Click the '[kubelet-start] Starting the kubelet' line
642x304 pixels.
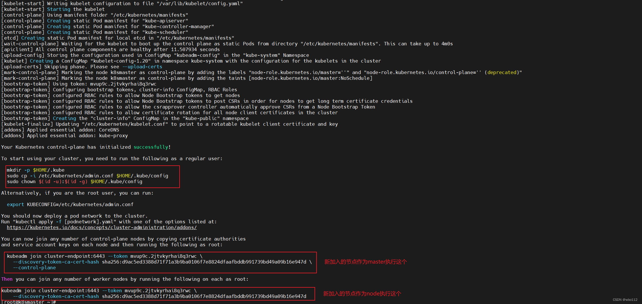53,9
